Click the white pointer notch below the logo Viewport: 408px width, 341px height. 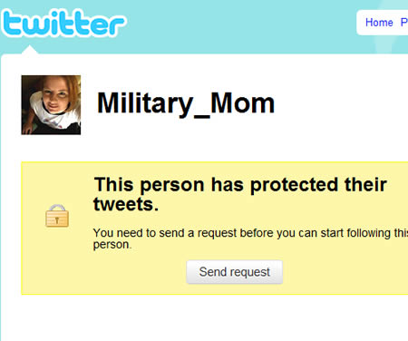(x=30, y=50)
